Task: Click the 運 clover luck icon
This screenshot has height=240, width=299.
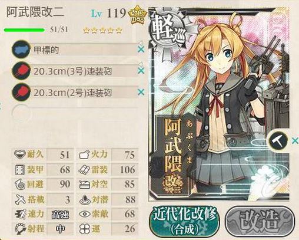Action: (85, 229)
